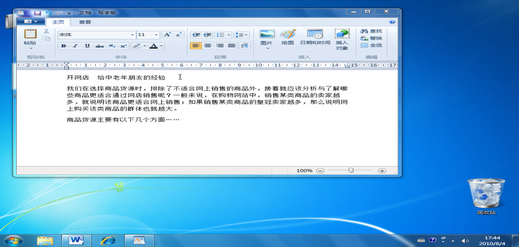Click the zoom slider in status bar
The height and width of the screenshot is (247, 519).
point(351,170)
